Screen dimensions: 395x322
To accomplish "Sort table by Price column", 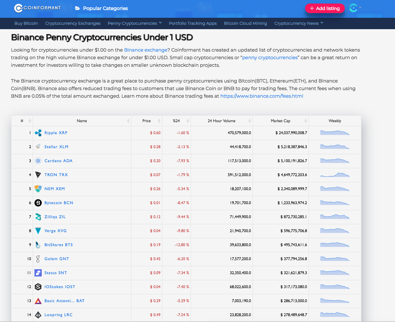I will (147, 121).
